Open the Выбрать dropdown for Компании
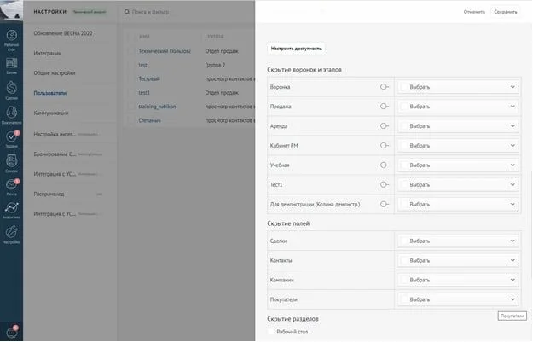The height and width of the screenshot is (342, 533). click(x=459, y=280)
